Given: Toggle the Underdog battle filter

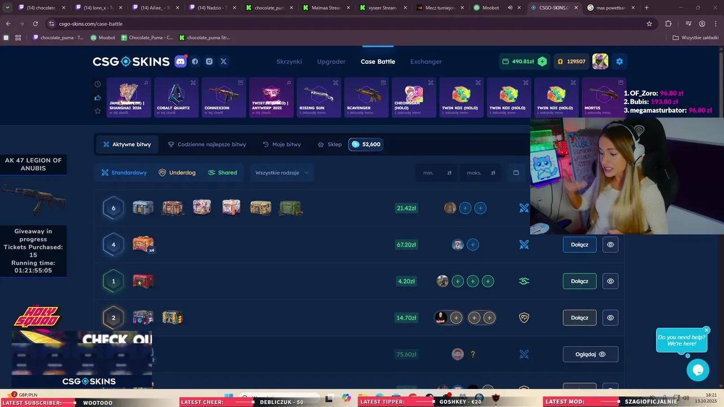Looking at the screenshot, I should pyautogui.click(x=177, y=173).
